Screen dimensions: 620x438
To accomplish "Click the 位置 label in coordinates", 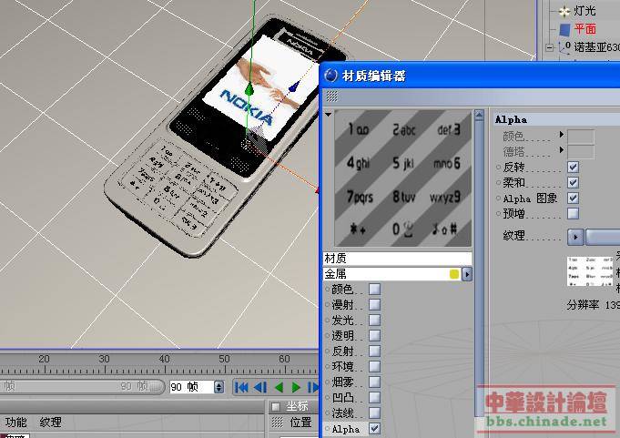I will click(301, 423).
